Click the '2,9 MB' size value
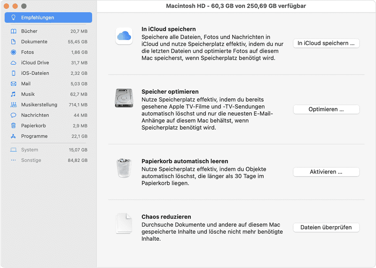The image size is (376, 268). pyautogui.click(x=80, y=126)
